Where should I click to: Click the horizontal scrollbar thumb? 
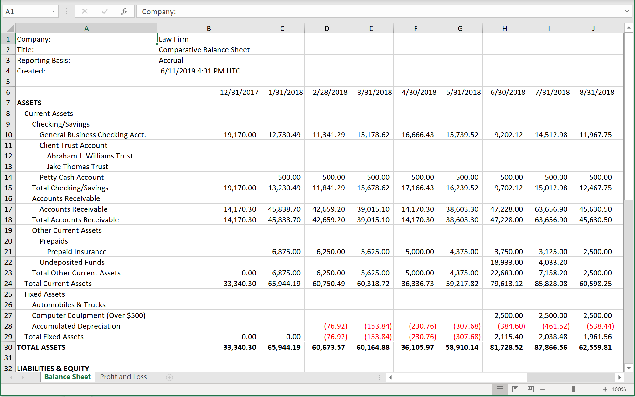(461, 377)
